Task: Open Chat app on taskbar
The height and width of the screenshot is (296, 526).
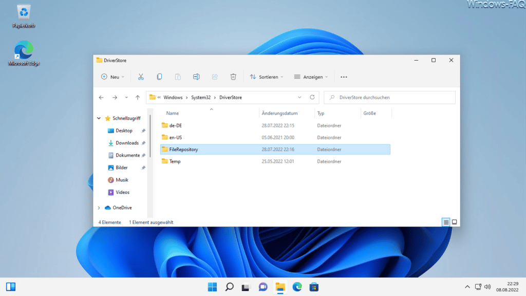Action: 263,287
